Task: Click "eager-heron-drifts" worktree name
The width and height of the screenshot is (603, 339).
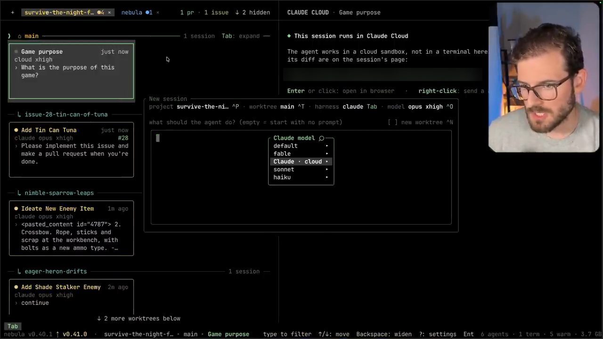Action: click(x=56, y=272)
